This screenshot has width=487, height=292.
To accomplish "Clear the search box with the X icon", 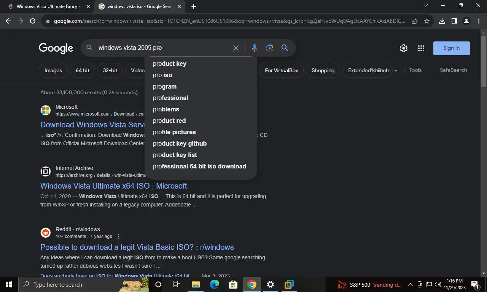I will click(236, 48).
